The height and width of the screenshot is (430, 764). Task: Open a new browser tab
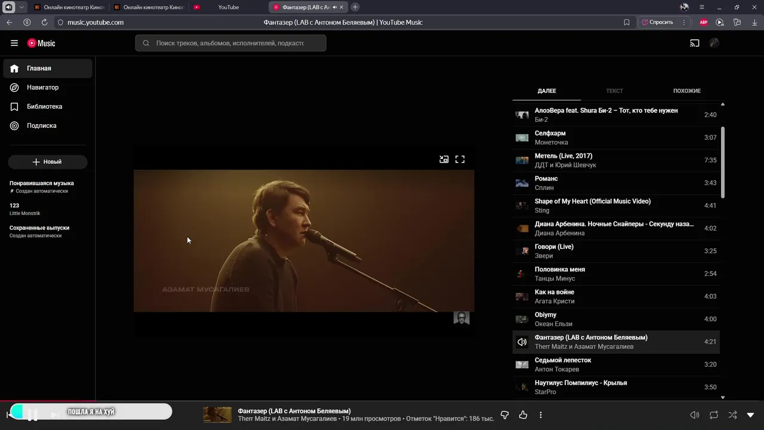(x=355, y=7)
